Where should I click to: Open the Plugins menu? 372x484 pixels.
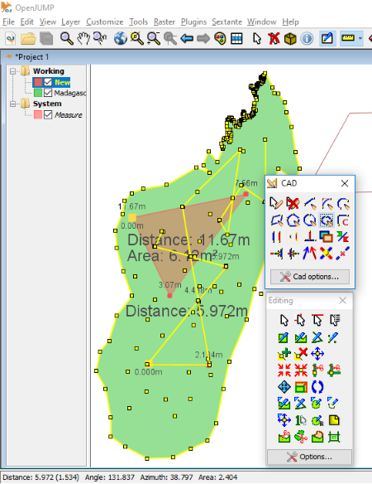(193, 22)
